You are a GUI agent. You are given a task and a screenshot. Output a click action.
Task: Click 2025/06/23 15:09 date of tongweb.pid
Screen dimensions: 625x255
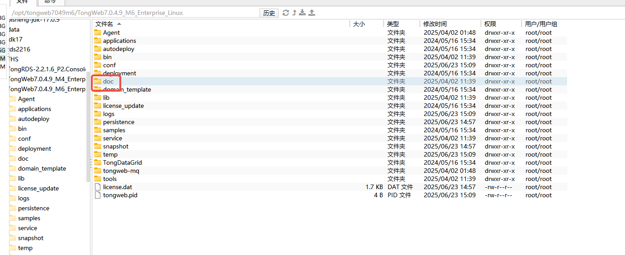450,195
